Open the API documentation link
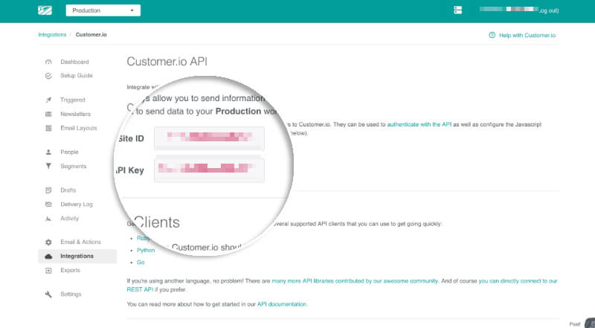 point(282,304)
